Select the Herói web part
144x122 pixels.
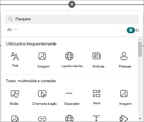97,97
